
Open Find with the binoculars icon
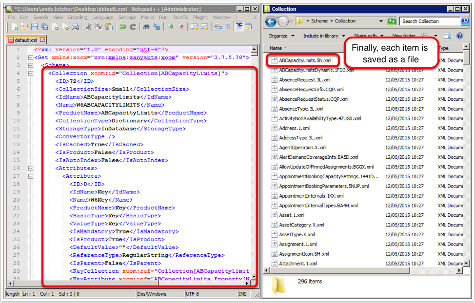click(x=147, y=27)
